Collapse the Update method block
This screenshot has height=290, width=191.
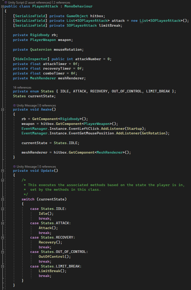pyautogui.click(x=2, y=171)
